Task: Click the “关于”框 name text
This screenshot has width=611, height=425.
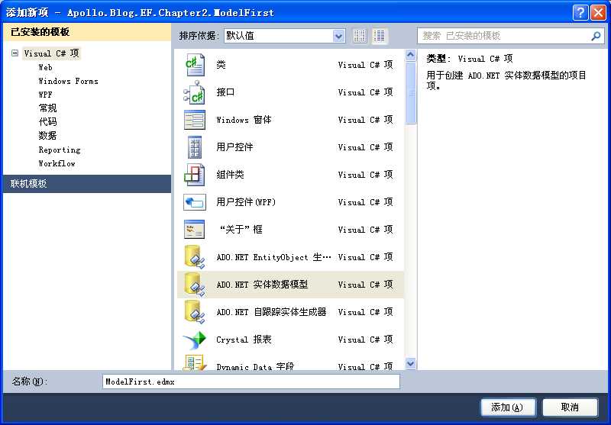Action: click(241, 230)
